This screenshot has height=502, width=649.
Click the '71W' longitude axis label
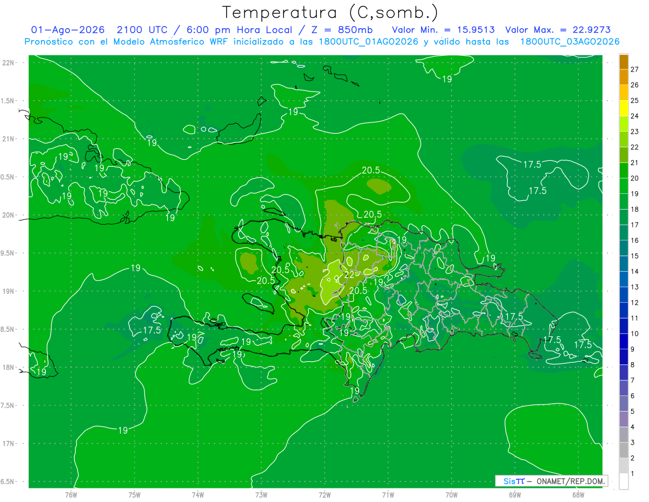coord(388,494)
